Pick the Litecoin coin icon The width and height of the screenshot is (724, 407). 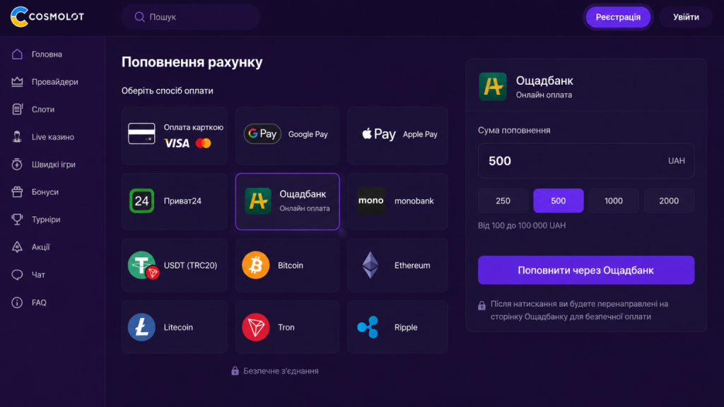coord(141,327)
